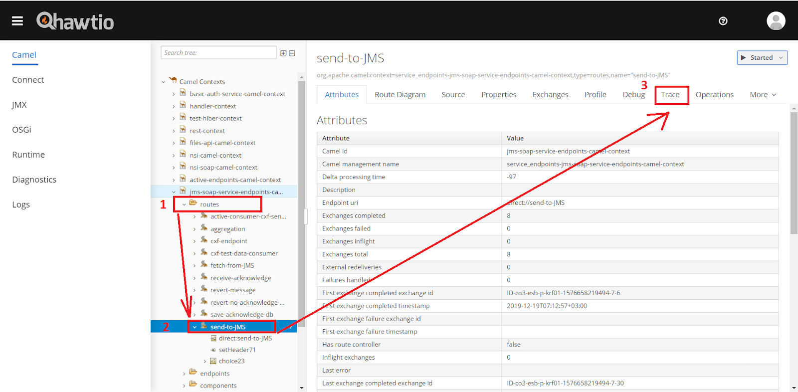Collapse the jms-soap-service-endpoints context node
Screen dimensions: 798x392
point(174,192)
